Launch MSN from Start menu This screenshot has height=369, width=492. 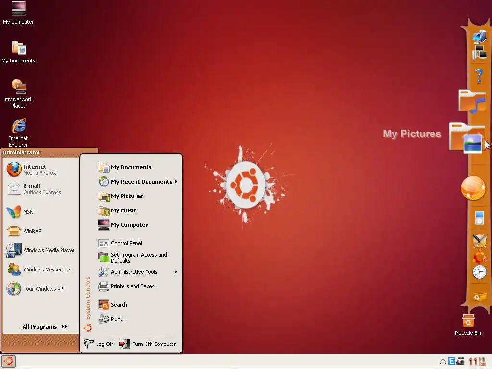point(40,212)
